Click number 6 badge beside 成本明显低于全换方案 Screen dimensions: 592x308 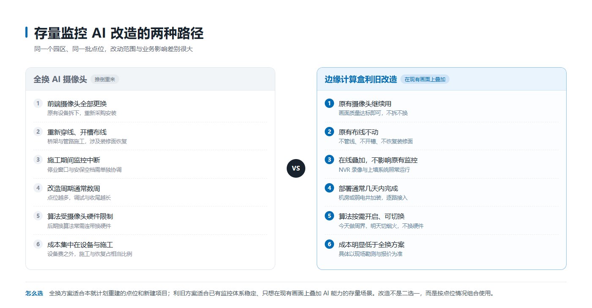[329, 244]
